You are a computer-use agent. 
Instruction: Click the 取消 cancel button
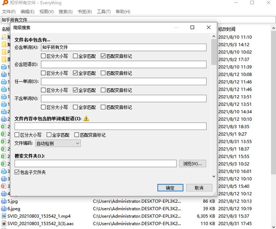(x=199, y=188)
